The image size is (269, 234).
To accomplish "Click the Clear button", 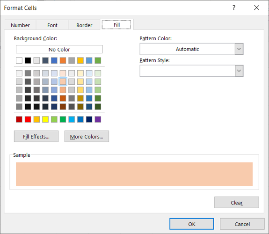I will [237, 203].
